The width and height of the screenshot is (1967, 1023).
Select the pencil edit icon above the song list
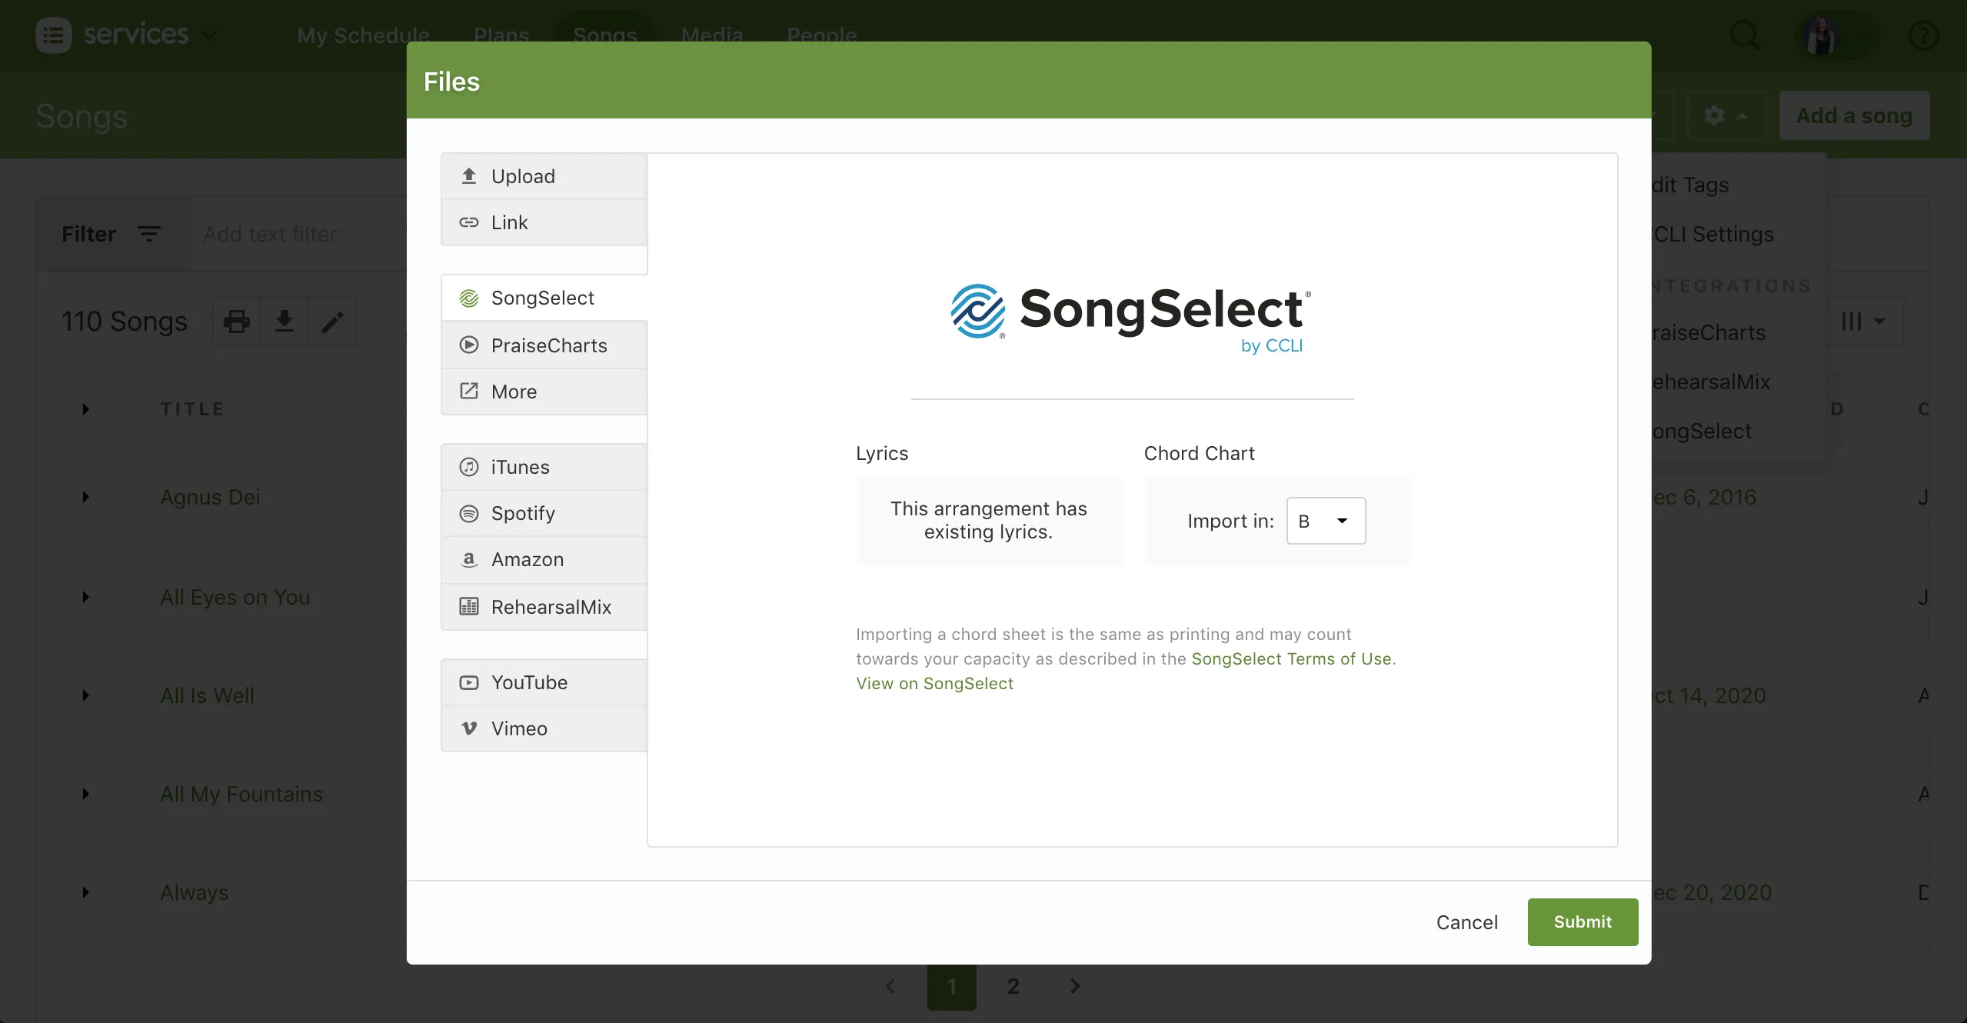(333, 321)
